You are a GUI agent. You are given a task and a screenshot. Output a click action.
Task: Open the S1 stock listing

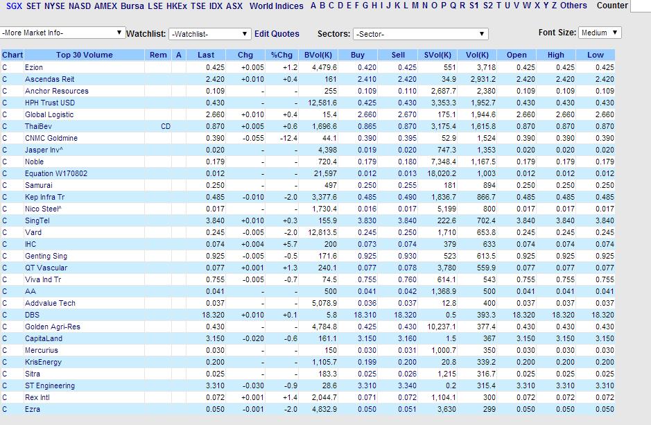(474, 6)
